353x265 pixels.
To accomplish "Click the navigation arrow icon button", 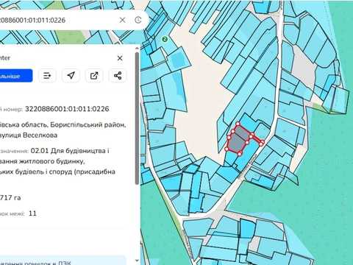I will click(71, 76).
